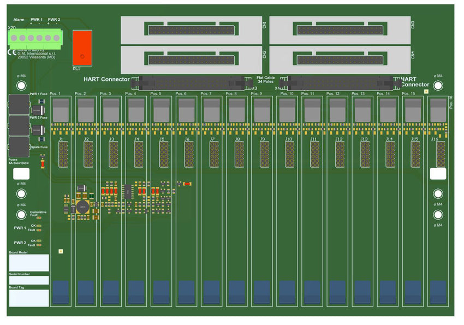
Task: Click the left HART Connector label
Action: coord(106,80)
